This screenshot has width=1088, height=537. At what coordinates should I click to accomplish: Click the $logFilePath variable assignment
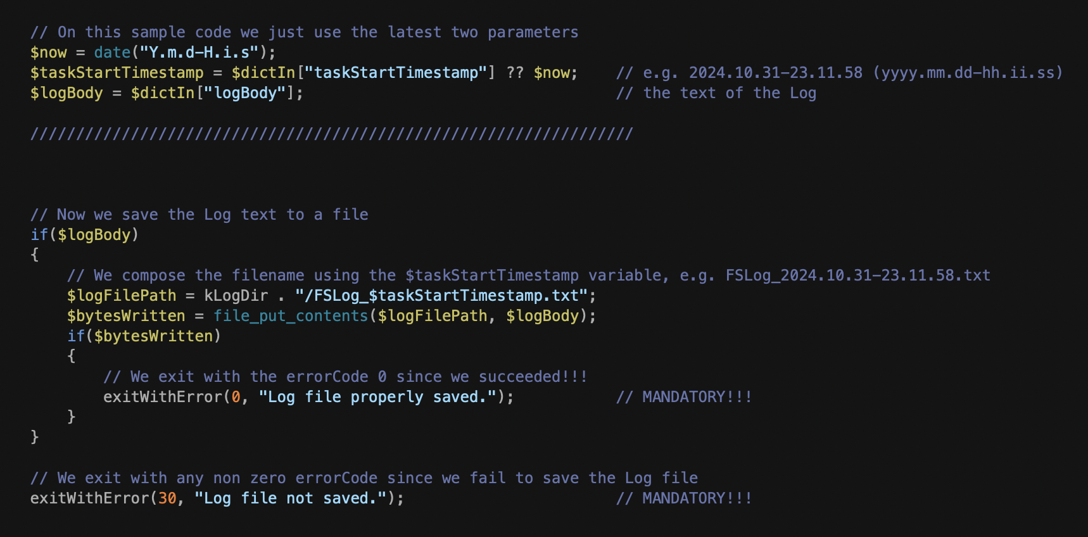122,296
